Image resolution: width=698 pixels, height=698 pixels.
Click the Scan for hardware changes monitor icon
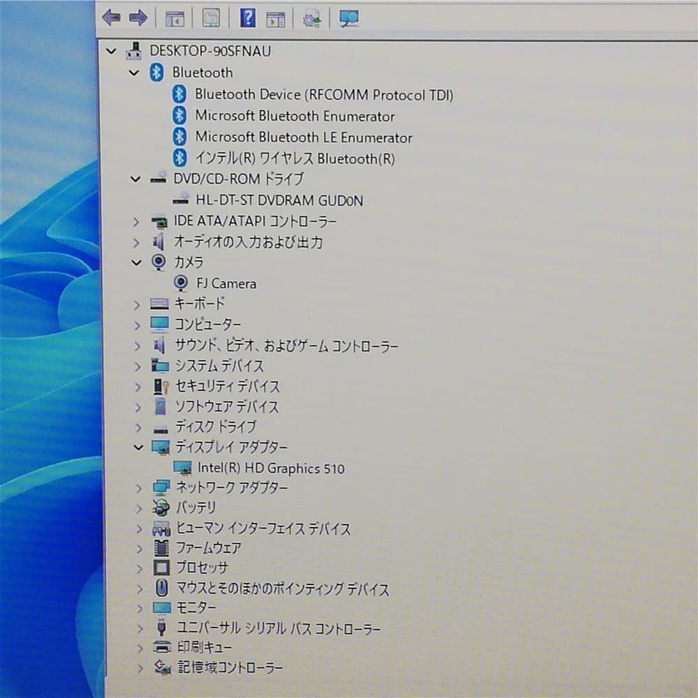point(348,19)
